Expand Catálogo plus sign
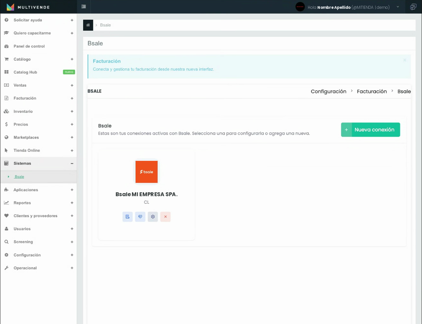Image resolution: width=422 pixels, height=324 pixels. pyautogui.click(x=72, y=59)
